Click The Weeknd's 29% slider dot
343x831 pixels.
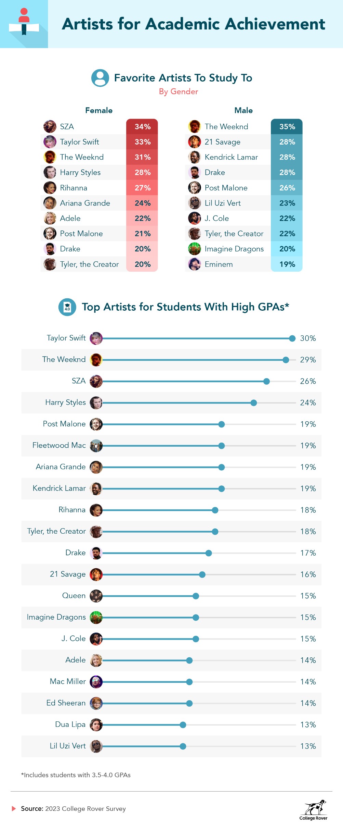[286, 360]
